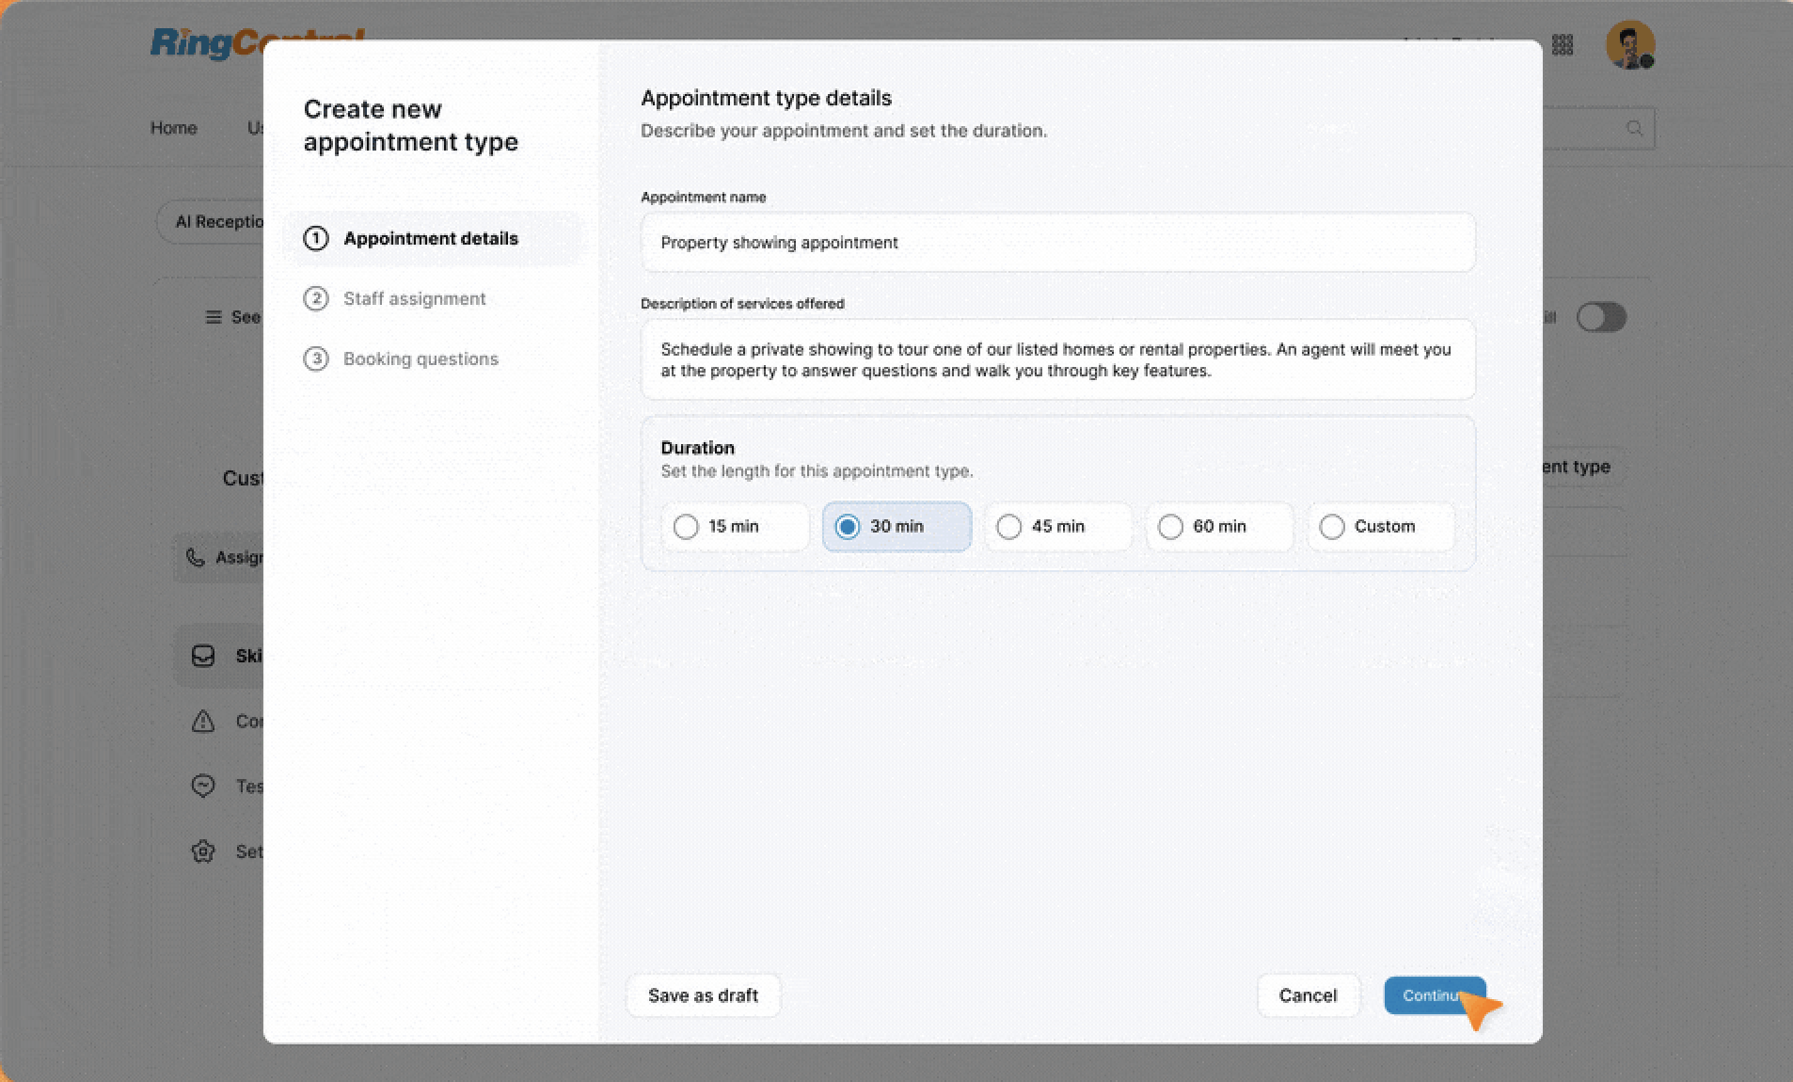
Task: Click the warning triangle icon in sidebar
Action: pyautogui.click(x=203, y=722)
